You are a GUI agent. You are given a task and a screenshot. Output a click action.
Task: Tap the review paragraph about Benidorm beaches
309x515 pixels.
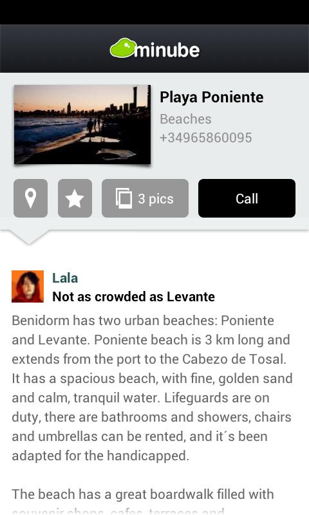152,388
